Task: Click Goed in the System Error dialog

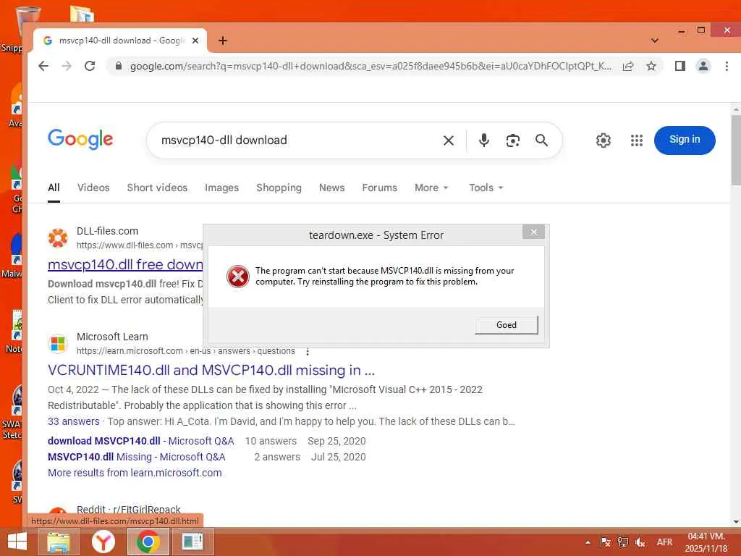Action: (x=506, y=325)
